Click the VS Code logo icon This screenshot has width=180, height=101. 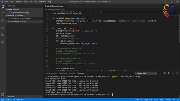click(2, 2)
